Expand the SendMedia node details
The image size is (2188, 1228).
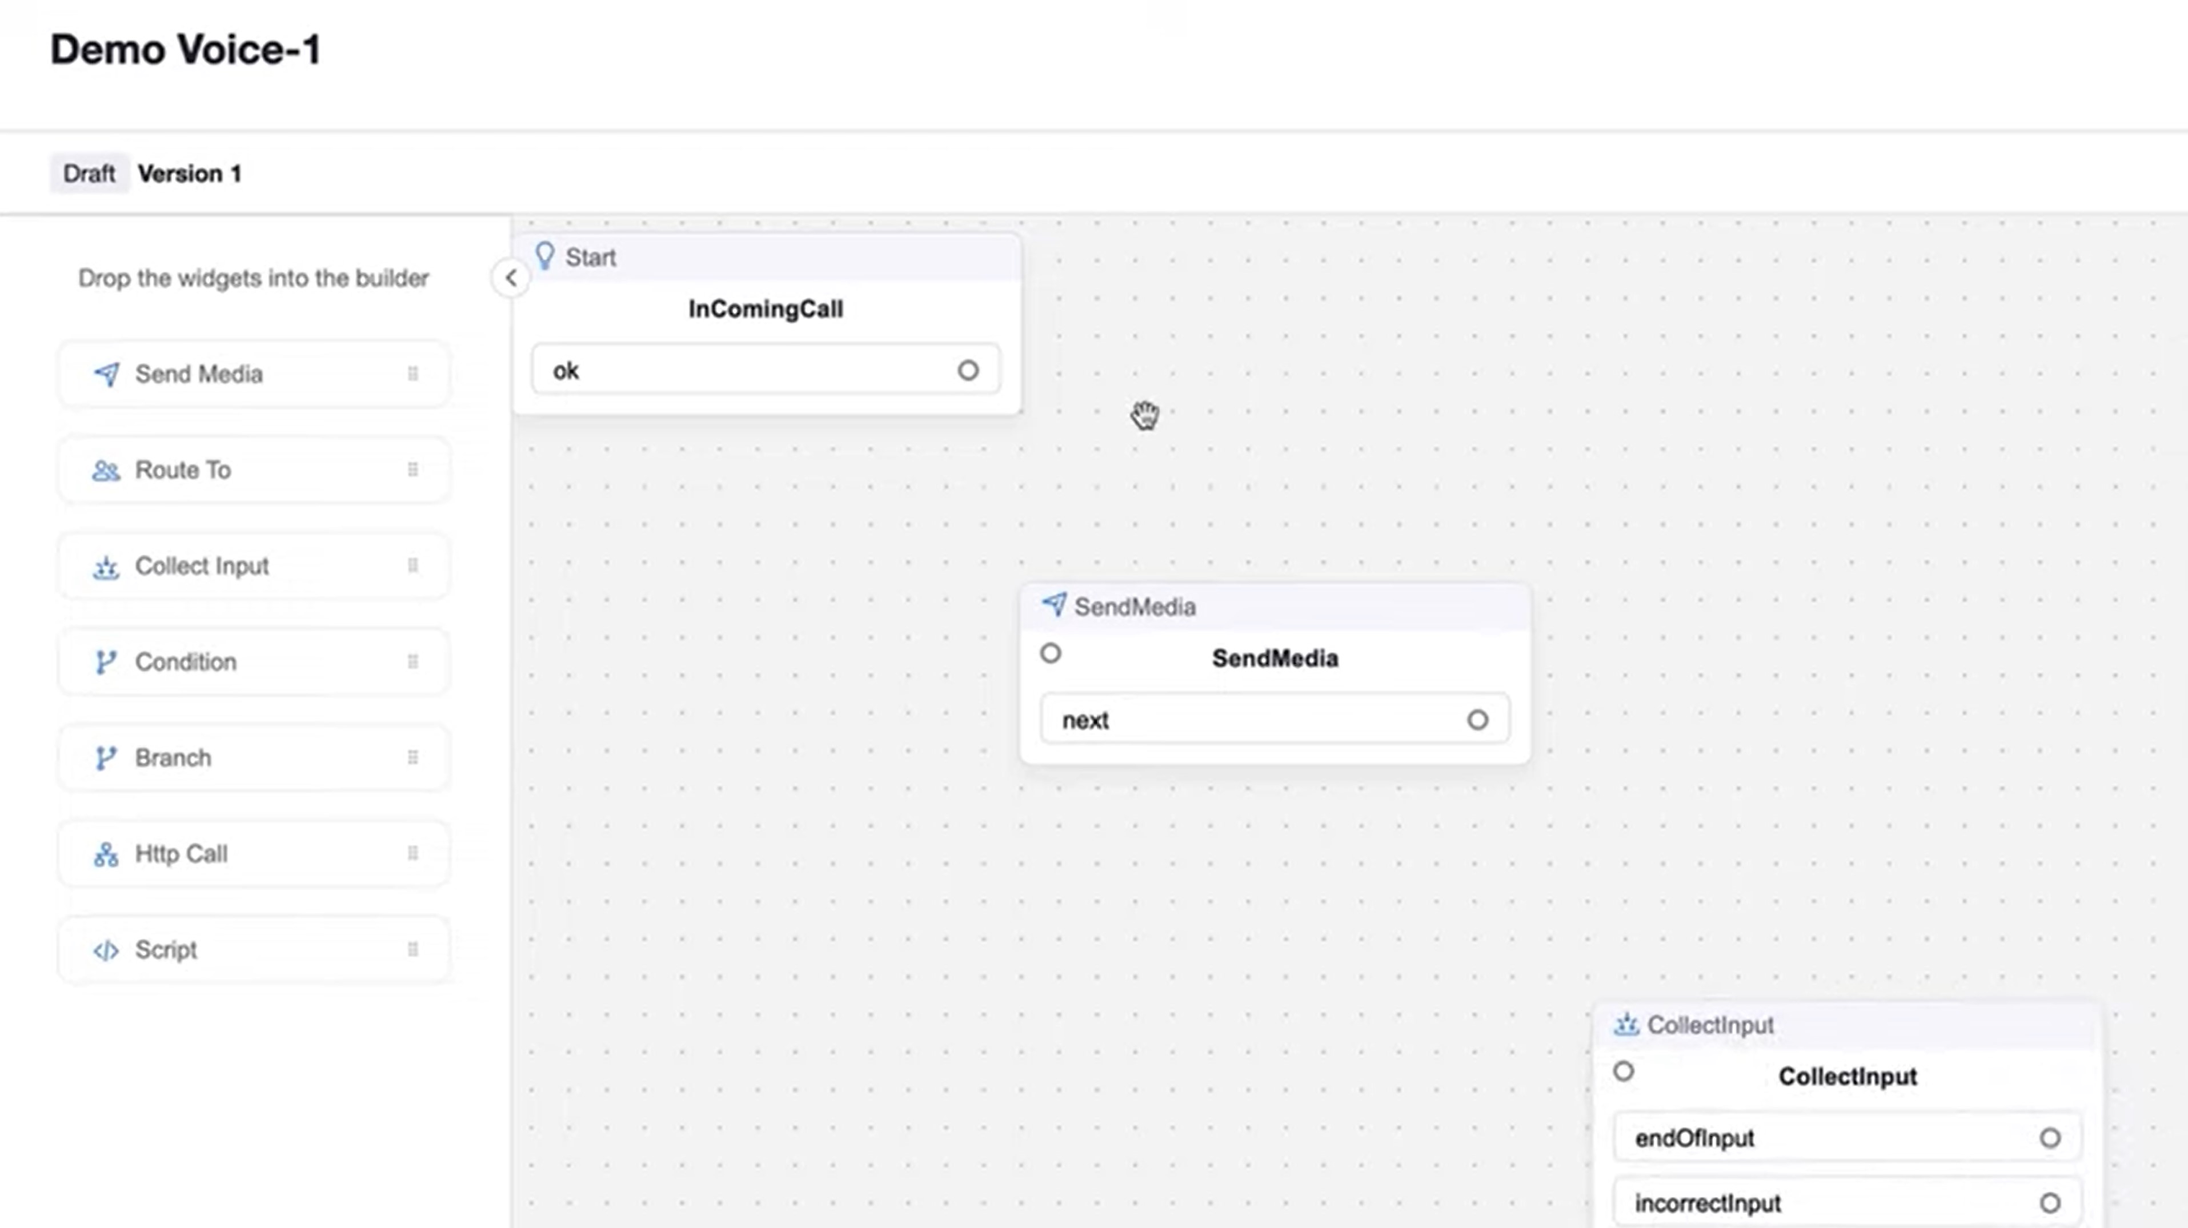pyautogui.click(x=1275, y=657)
